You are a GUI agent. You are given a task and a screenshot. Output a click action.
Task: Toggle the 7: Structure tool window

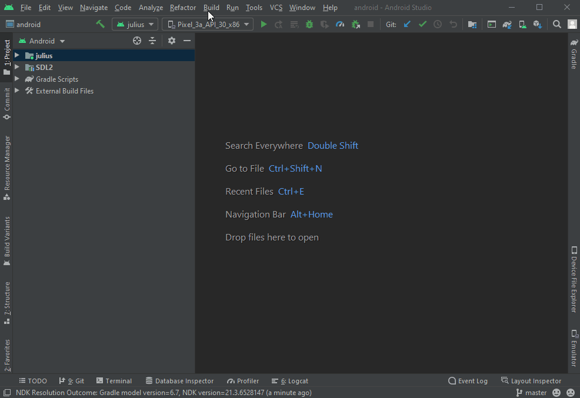pyautogui.click(x=6, y=303)
